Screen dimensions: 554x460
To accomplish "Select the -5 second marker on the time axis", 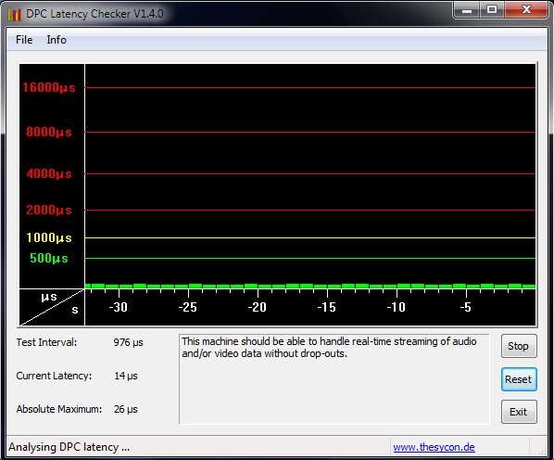I will [x=466, y=307].
